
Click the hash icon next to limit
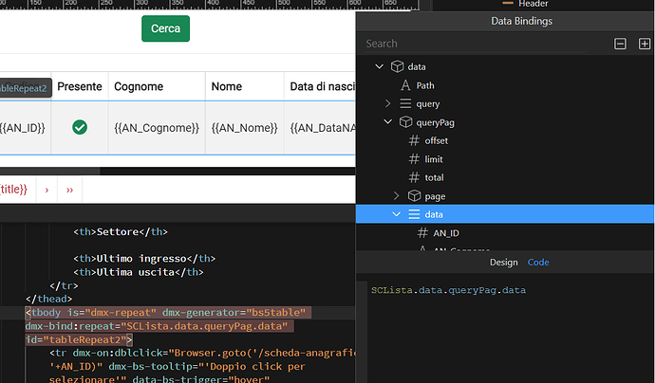click(x=414, y=159)
